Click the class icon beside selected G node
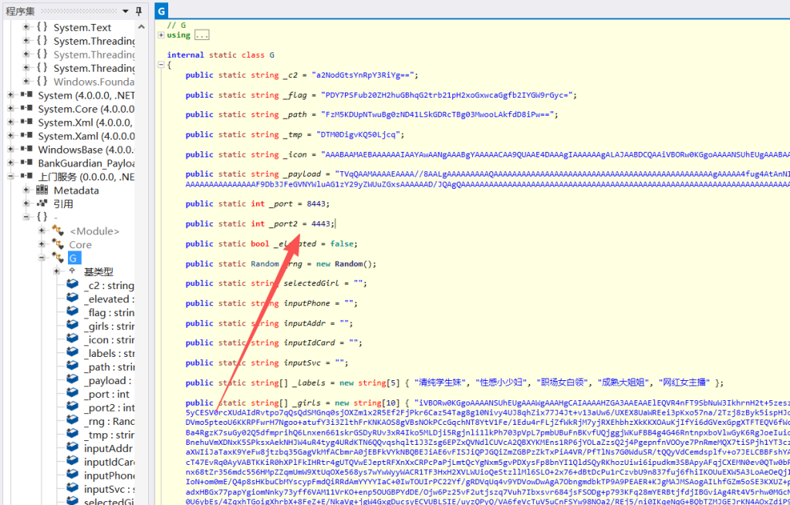The height and width of the screenshot is (505, 790). pos(58,258)
